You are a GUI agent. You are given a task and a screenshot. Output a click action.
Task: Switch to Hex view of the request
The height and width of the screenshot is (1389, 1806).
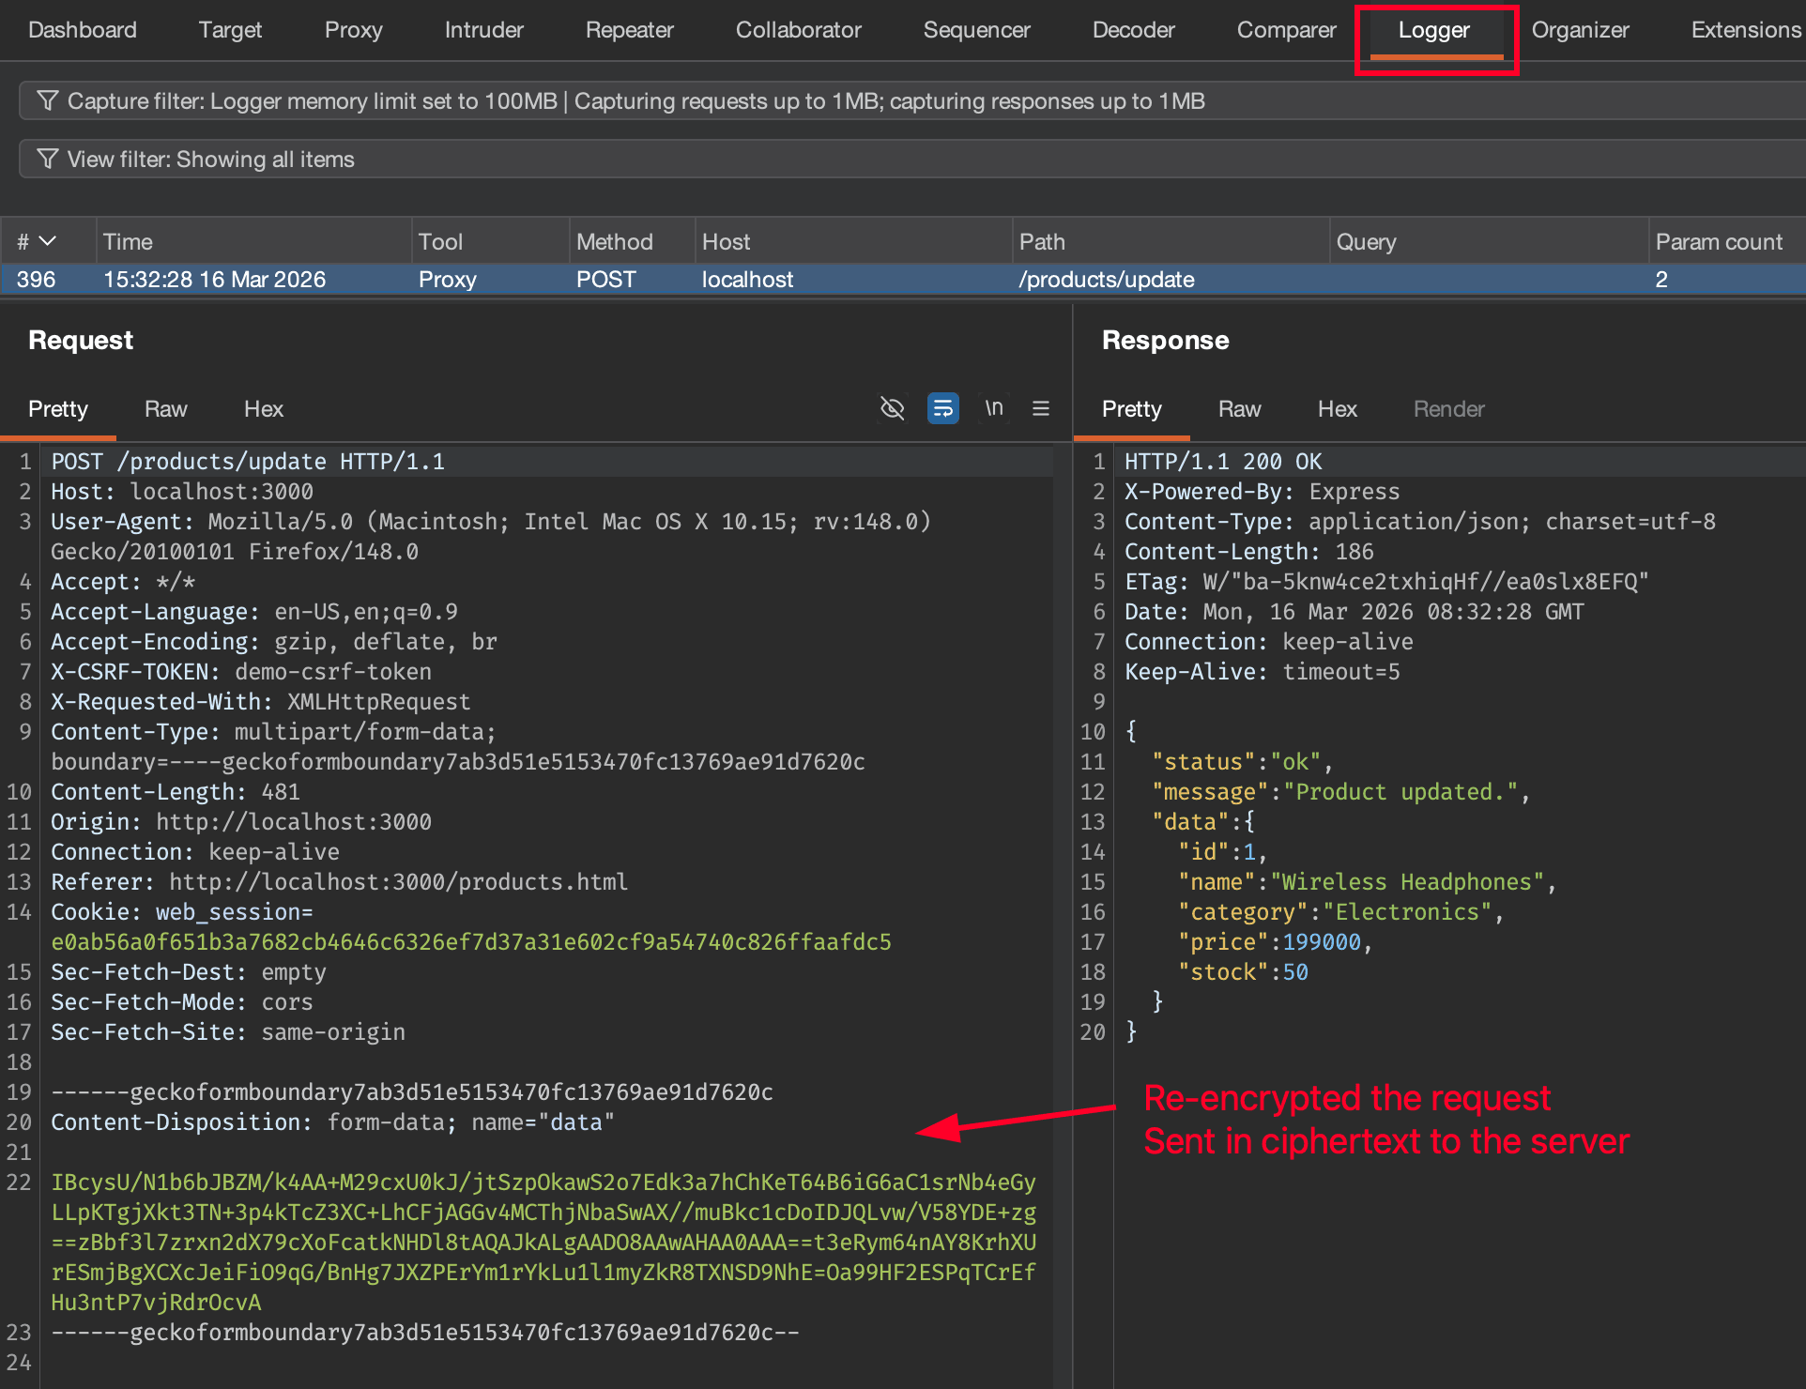(x=263, y=409)
